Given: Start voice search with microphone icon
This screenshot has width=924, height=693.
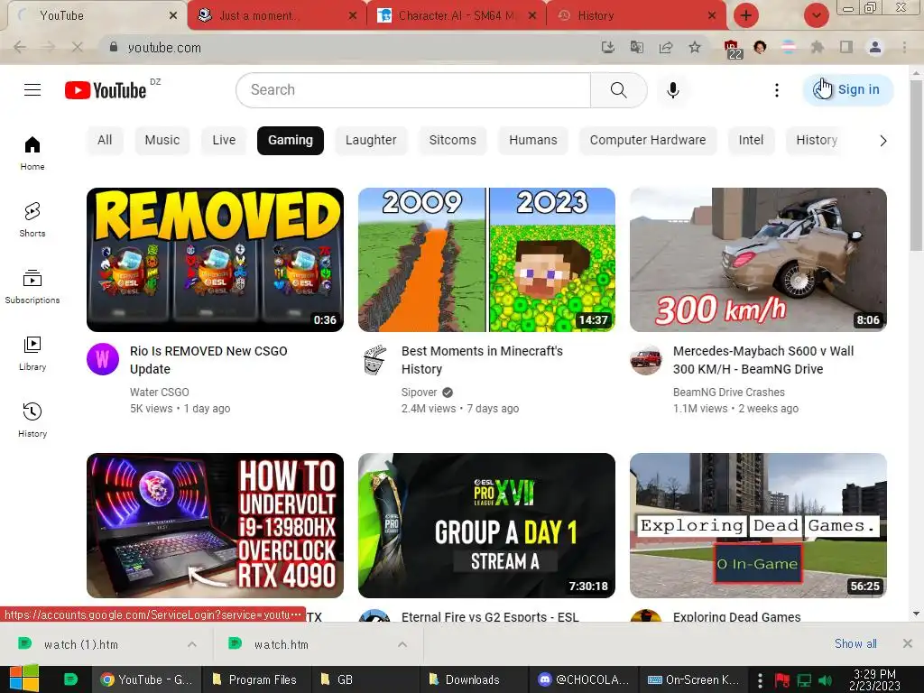Looking at the screenshot, I should 673,90.
